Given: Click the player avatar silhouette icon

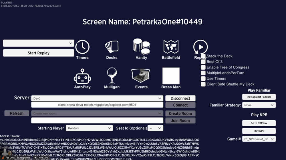Looking at the screenshot, I should (5, 152).
